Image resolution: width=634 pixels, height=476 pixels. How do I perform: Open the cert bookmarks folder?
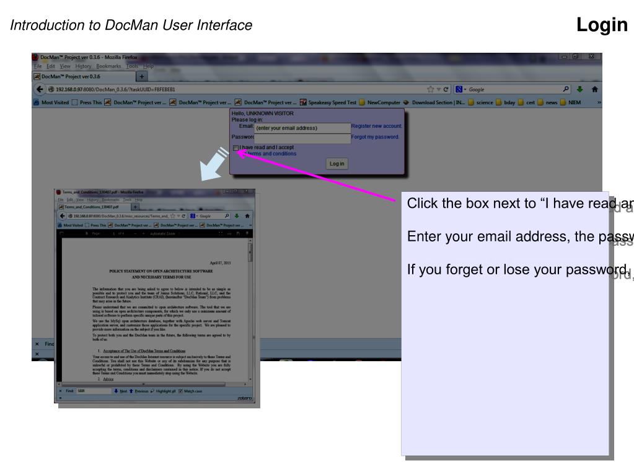click(x=526, y=102)
